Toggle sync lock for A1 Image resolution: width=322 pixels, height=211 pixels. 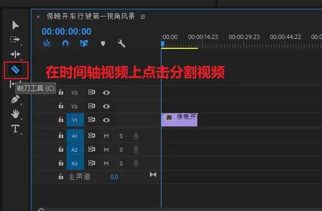[x=92, y=136]
